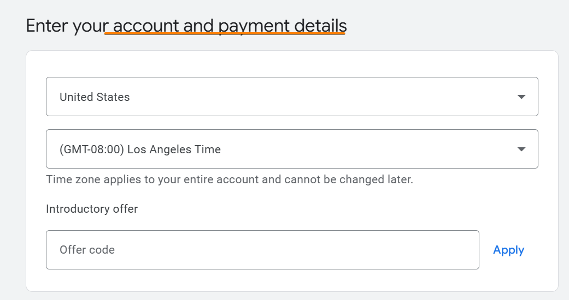Open the United States country dropdown
Image resolution: width=569 pixels, height=300 pixels.
[x=292, y=97]
